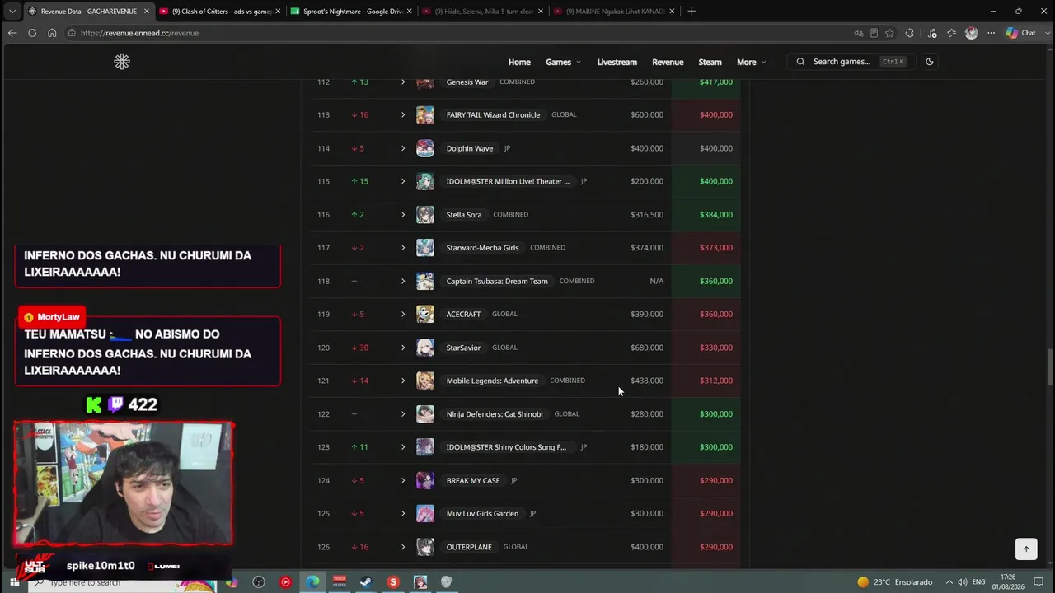Open the weather widget showing 23°C
1055x593 pixels.
(x=895, y=582)
